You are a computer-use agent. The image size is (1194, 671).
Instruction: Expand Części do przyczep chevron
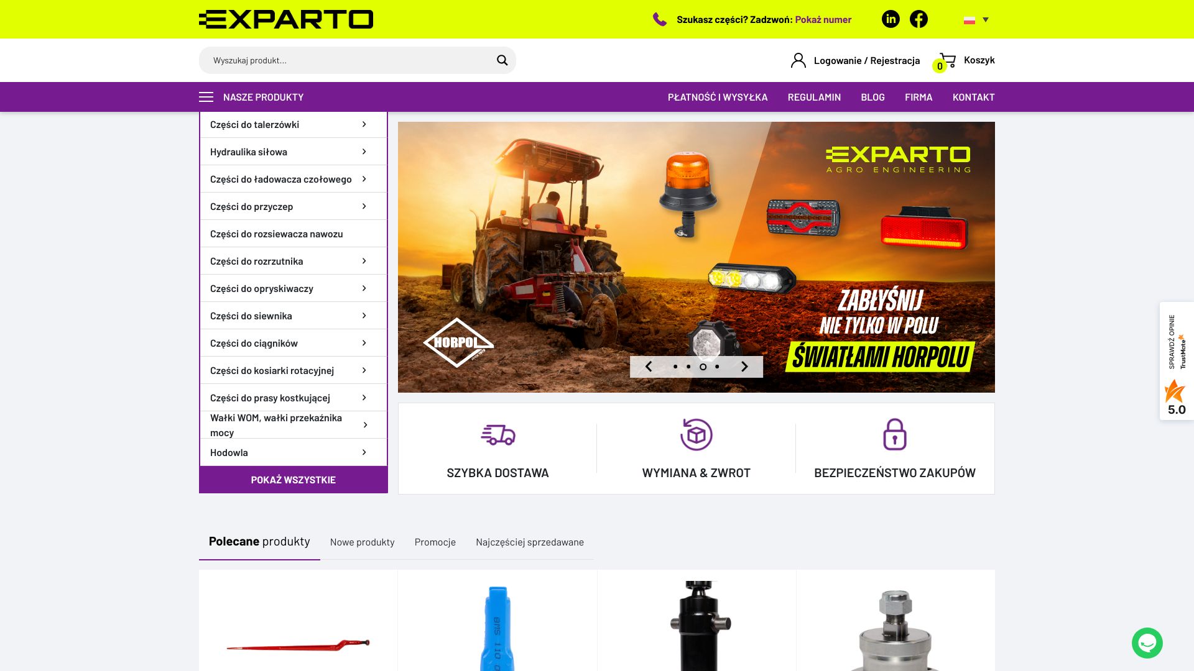pyautogui.click(x=364, y=206)
